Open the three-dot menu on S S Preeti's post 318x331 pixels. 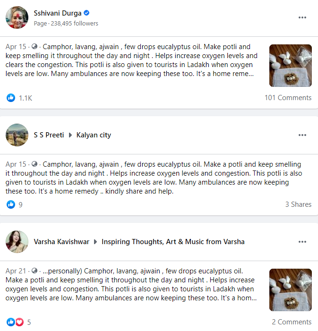tap(302, 135)
